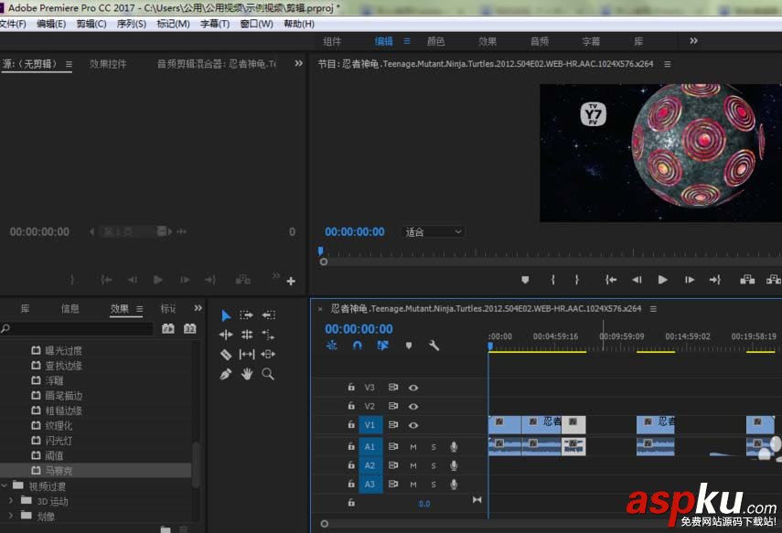Image resolution: width=782 pixels, height=533 pixels.
Task: Open the 字幕(T) menu
Action: (x=215, y=24)
